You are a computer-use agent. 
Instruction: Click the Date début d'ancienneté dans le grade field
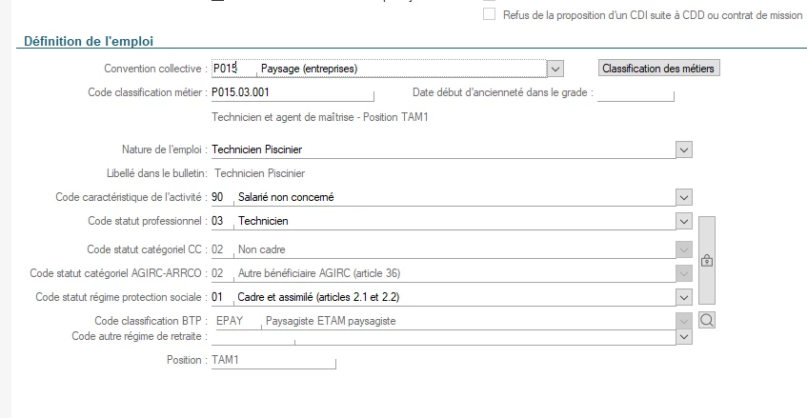pos(635,93)
